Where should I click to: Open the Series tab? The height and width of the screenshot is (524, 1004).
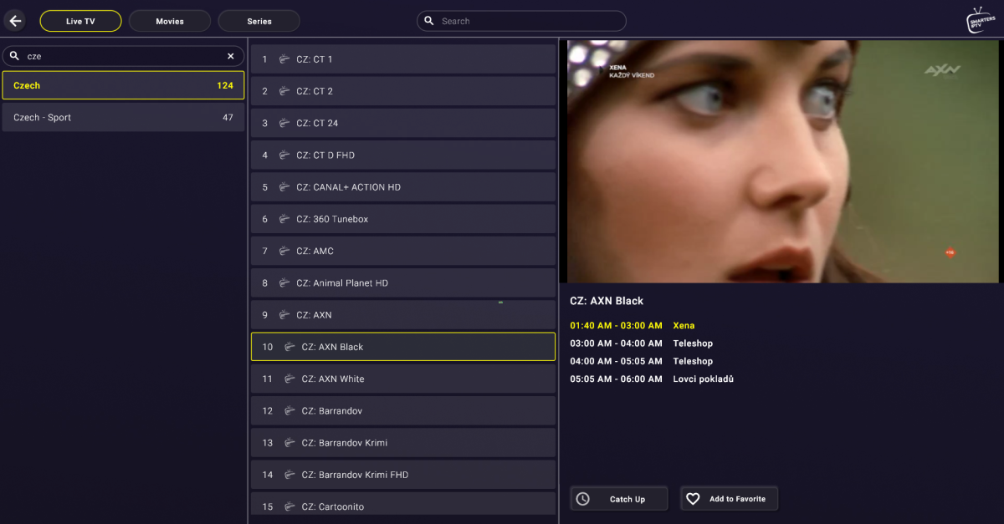pyautogui.click(x=259, y=21)
